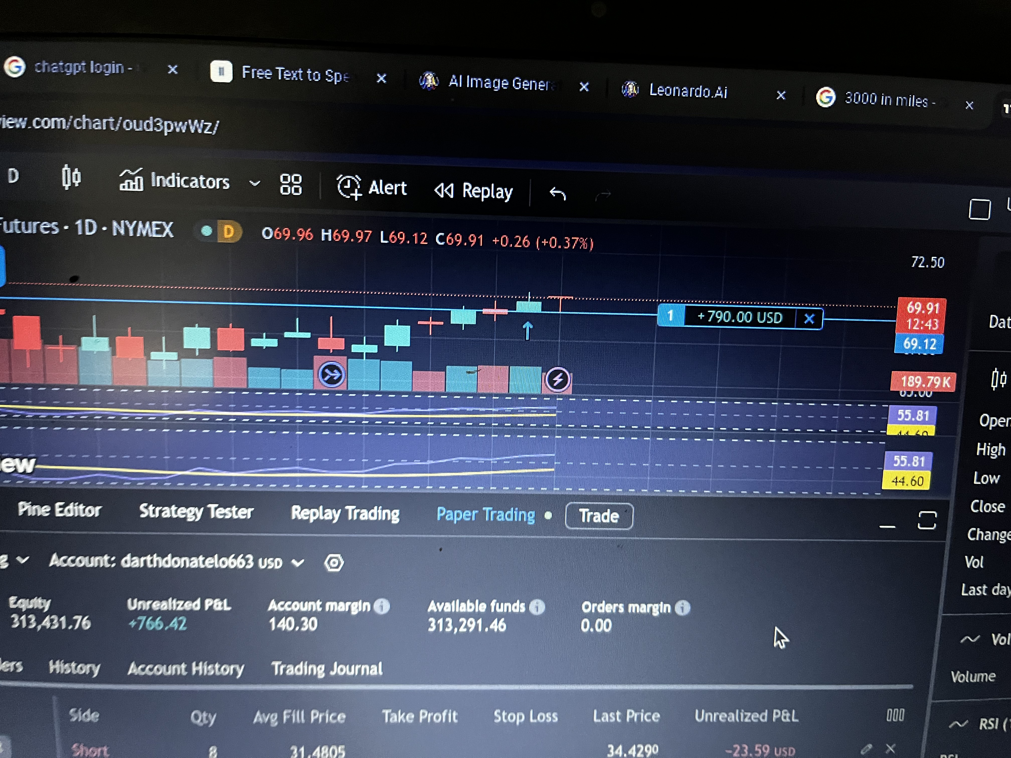
Task: Click the undo arrow icon
Action: click(557, 194)
